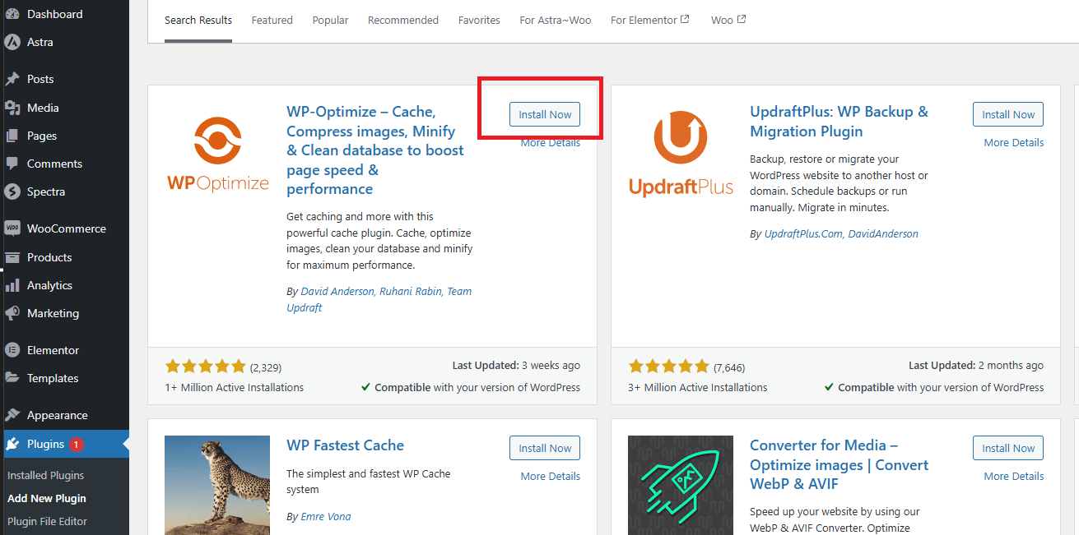Install the UpdraftPlus backup plugin
This screenshot has width=1079, height=535.
[1007, 114]
